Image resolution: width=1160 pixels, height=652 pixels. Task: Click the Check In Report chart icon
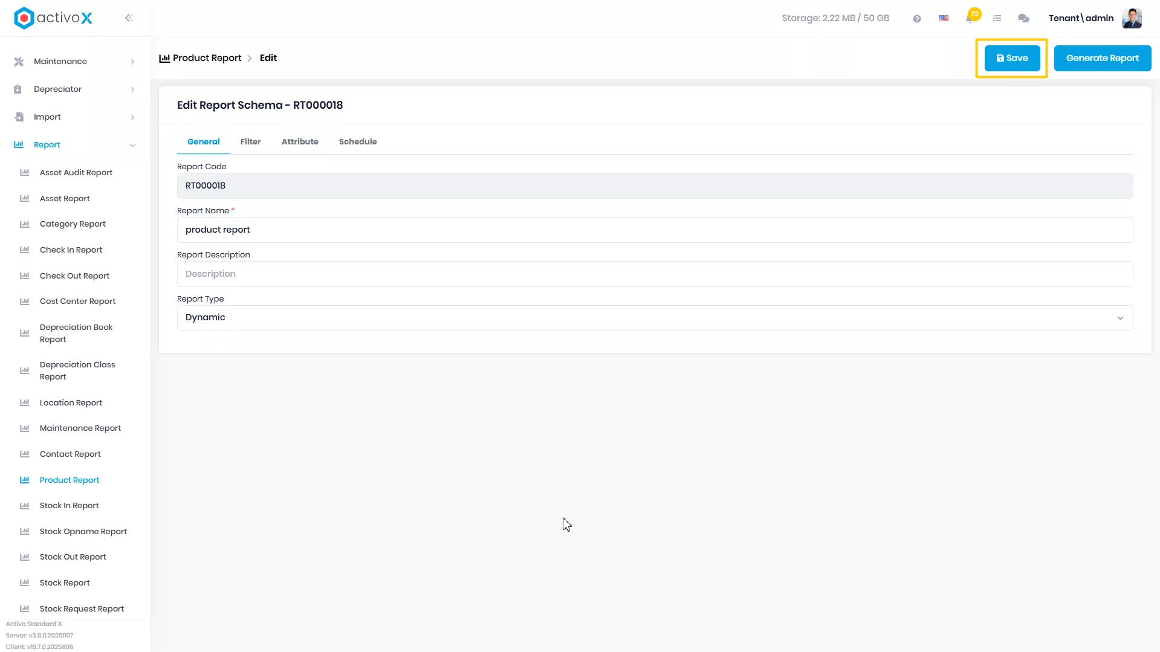25,250
